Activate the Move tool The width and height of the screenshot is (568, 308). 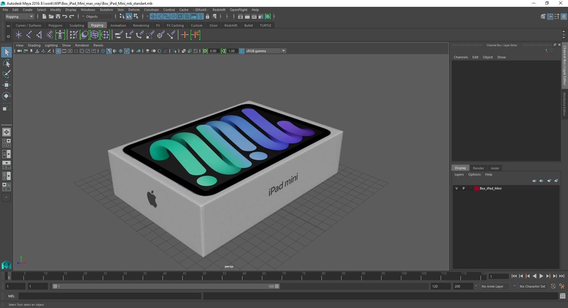point(7,85)
